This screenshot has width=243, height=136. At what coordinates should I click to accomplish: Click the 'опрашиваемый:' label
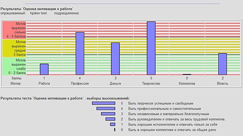click(x=13, y=13)
